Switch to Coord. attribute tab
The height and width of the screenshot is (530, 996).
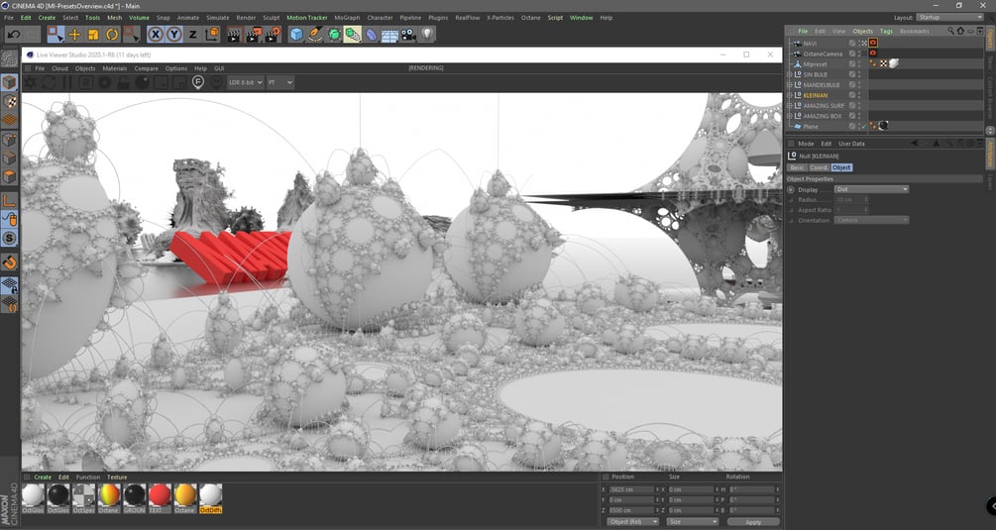[819, 167]
